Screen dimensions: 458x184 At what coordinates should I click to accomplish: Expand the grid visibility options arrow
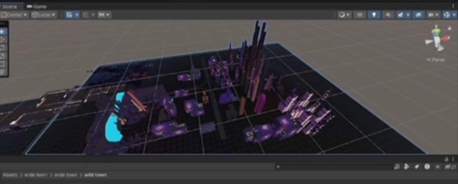tap(77, 15)
